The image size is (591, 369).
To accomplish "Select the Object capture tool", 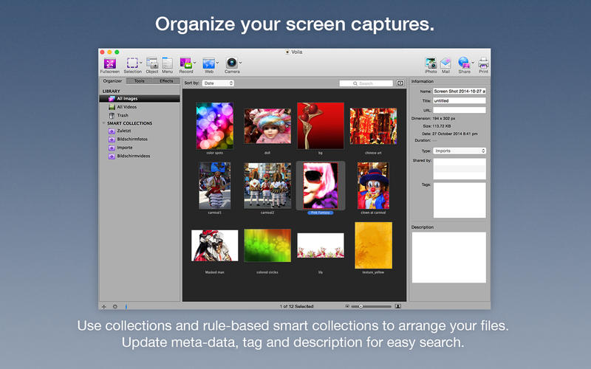I will coord(151,63).
